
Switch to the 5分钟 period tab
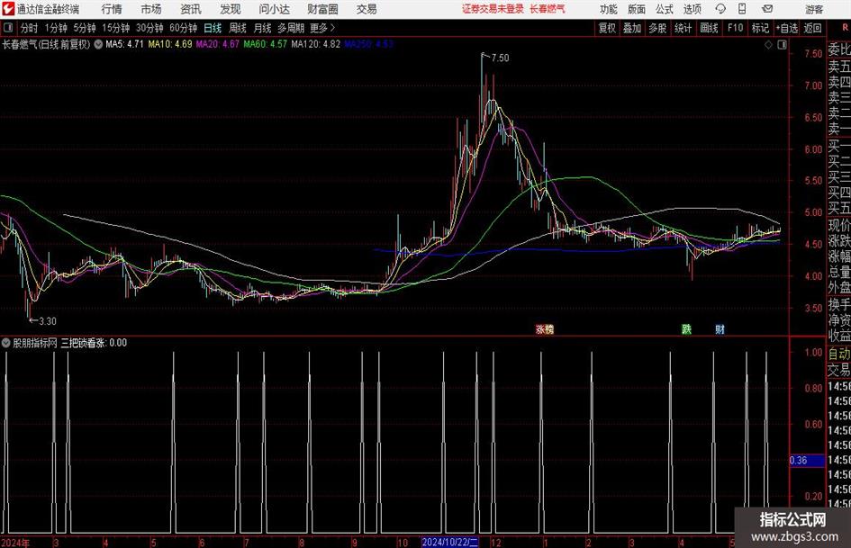pyautogui.click(x=84, y=28)
